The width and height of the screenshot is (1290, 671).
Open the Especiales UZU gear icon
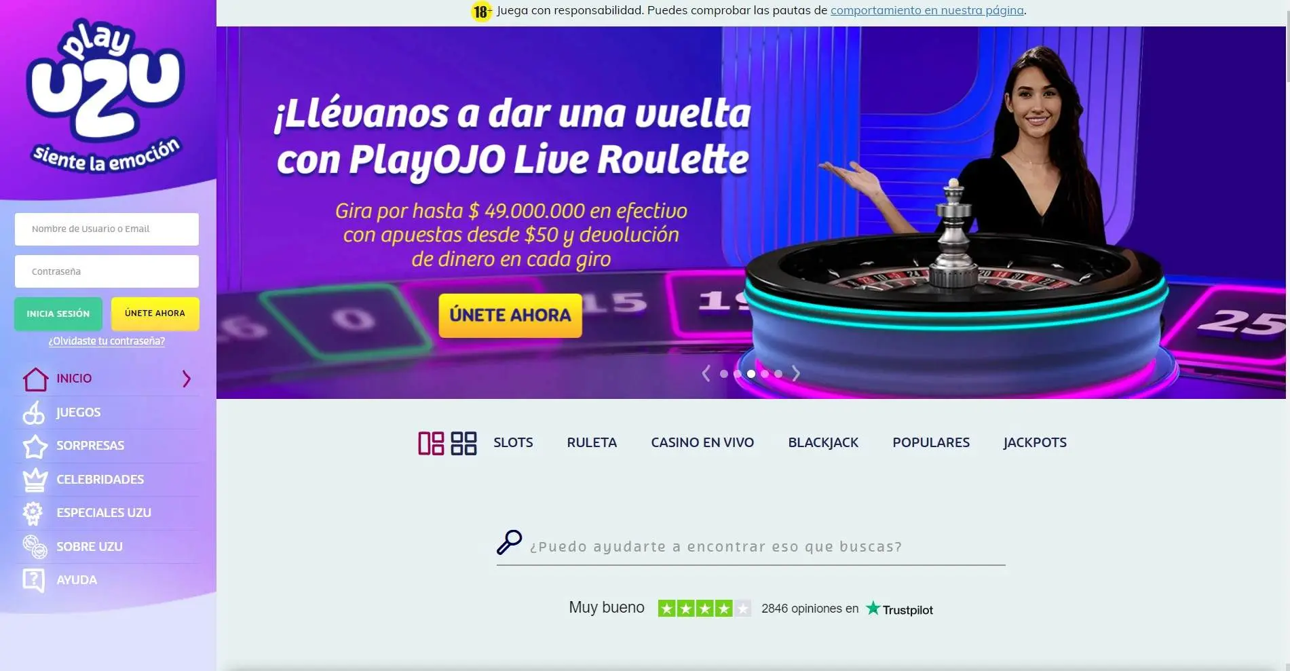click(x=33, y=513)
